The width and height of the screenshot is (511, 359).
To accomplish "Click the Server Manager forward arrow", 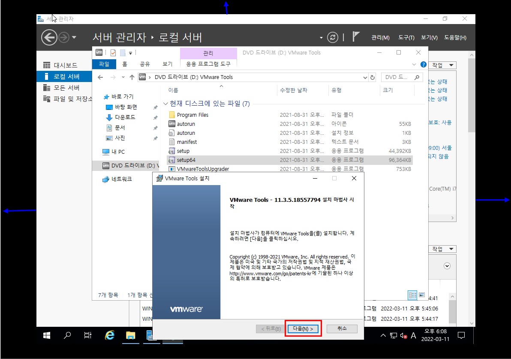I will click(x=64, y=37).
